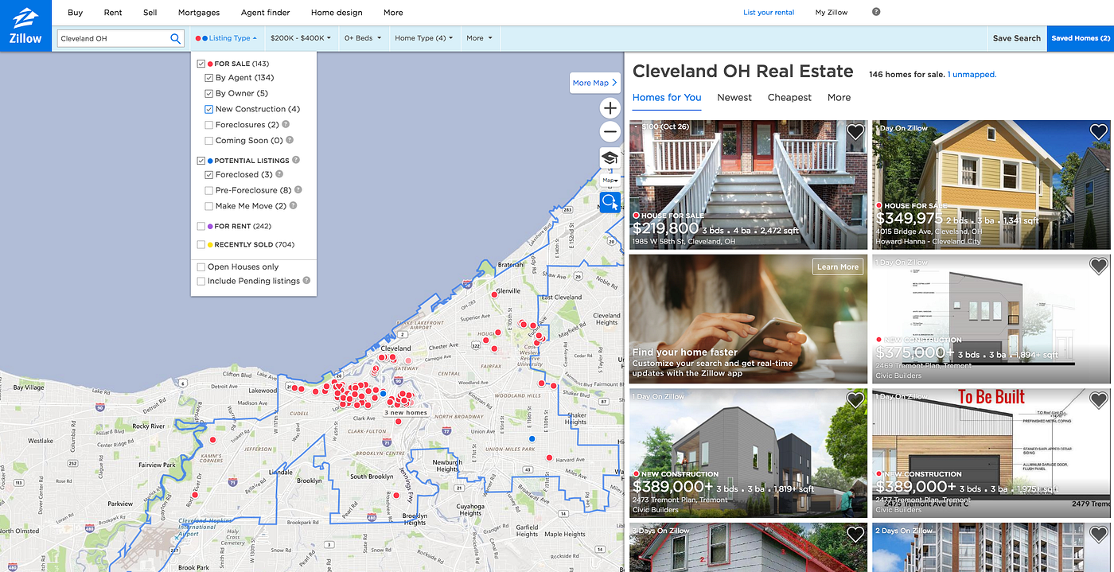Enable Coming Soon checkbox
The image size is (1114, 572).
pos(209,141)
